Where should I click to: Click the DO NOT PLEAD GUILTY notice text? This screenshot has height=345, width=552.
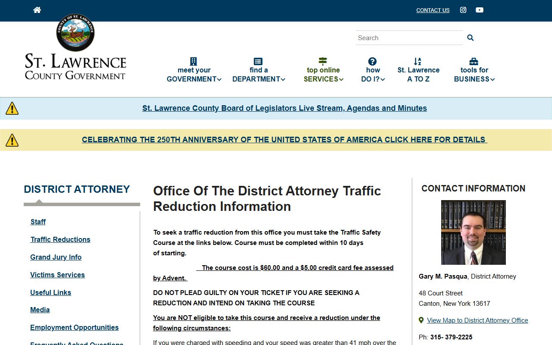(x=256, y=298)
